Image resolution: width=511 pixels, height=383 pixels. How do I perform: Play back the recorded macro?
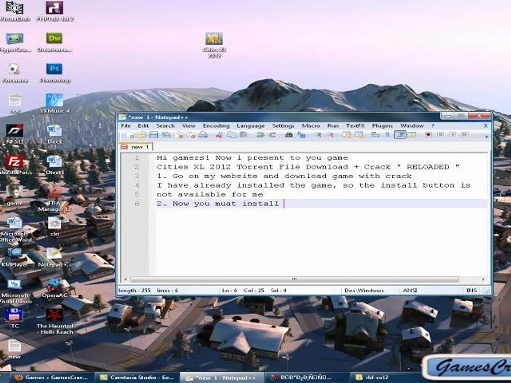(452, 135)
